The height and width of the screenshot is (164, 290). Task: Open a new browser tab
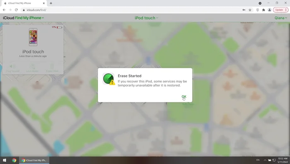pyautogui.click(x=51, y=3)
